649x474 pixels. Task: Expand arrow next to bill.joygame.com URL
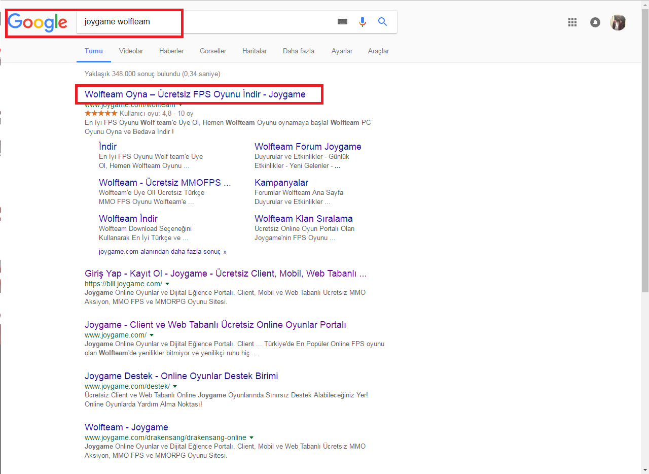coord(167,284)
